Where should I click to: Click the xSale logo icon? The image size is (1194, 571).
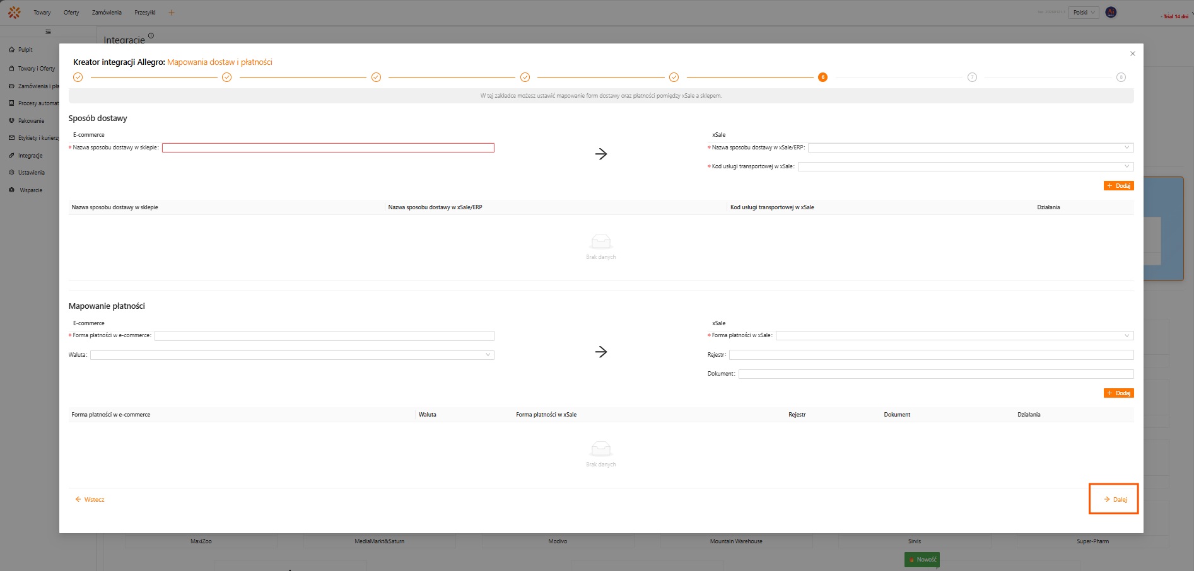pos(15,13)
